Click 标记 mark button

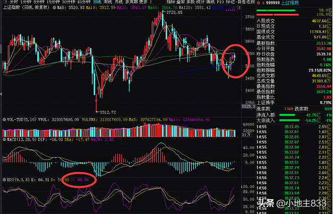tap(230, 2)
